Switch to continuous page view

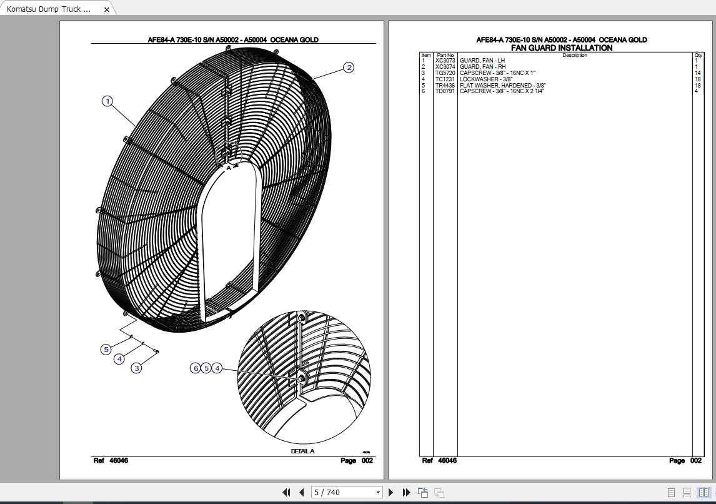point(687,493)
